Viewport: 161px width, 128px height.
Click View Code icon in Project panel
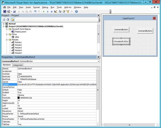pyautogui.click(x=3, y=20)
